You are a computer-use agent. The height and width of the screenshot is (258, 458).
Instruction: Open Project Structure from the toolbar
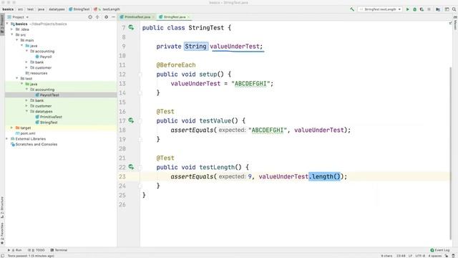tap(438, 9)
